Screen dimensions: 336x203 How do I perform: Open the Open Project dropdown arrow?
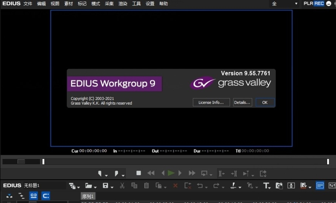tap(95, 187)
